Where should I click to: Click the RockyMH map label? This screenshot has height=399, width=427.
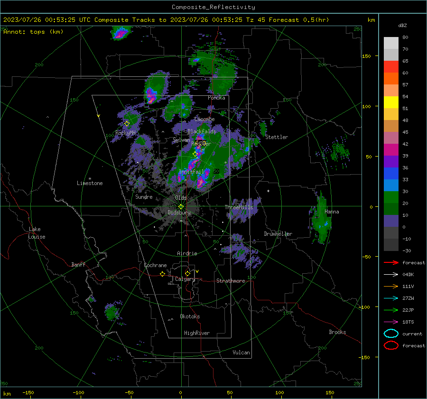tap(125, 133)
